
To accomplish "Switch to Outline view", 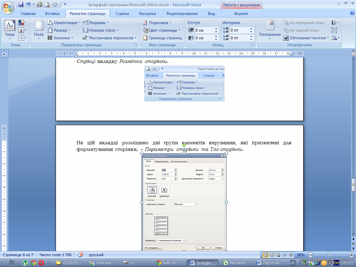I will [284, 255].
